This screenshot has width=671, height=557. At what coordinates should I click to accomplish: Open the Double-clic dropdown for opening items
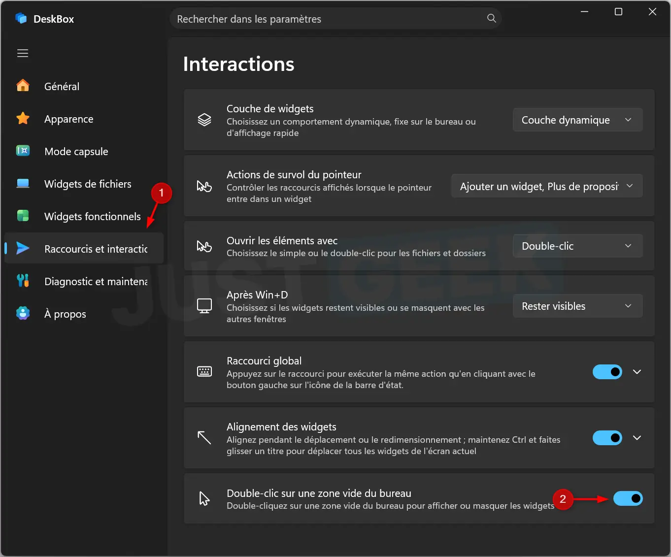click(578, 246)
